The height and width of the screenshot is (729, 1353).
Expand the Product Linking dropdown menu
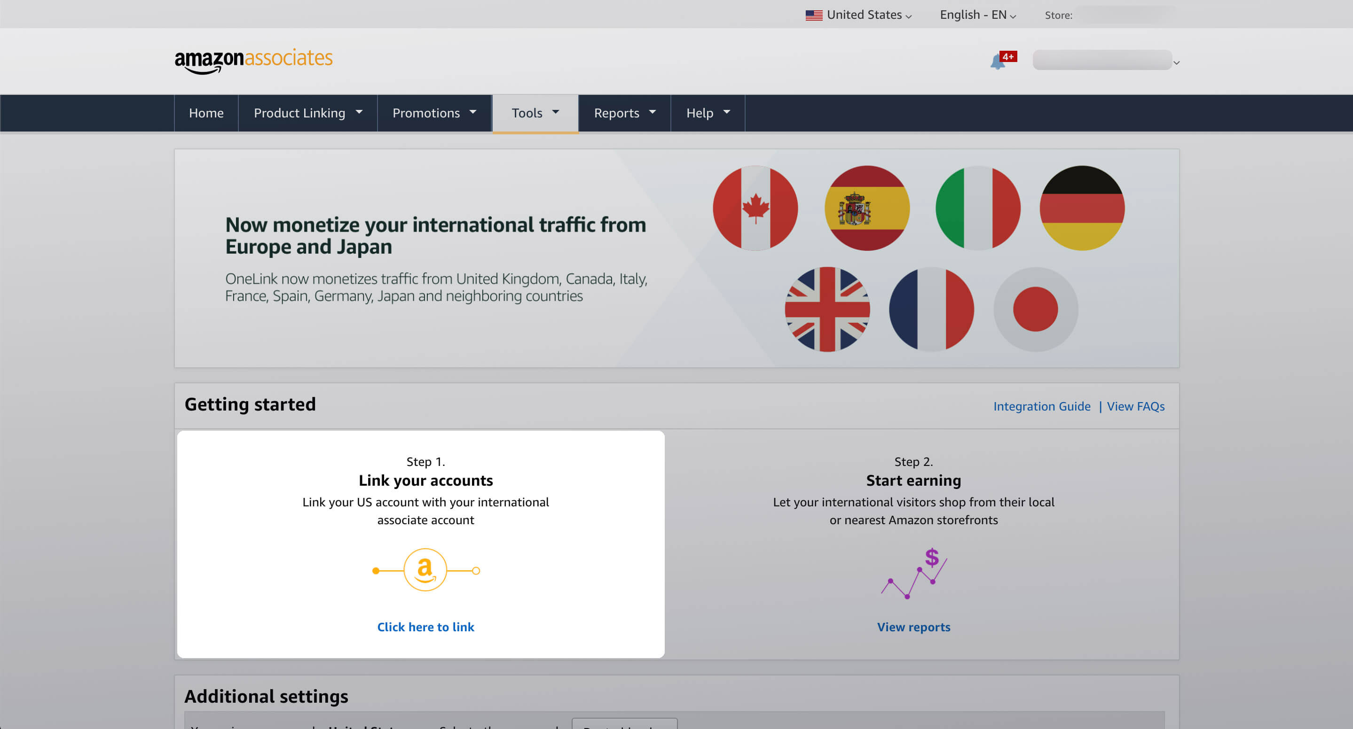[307, 112]
